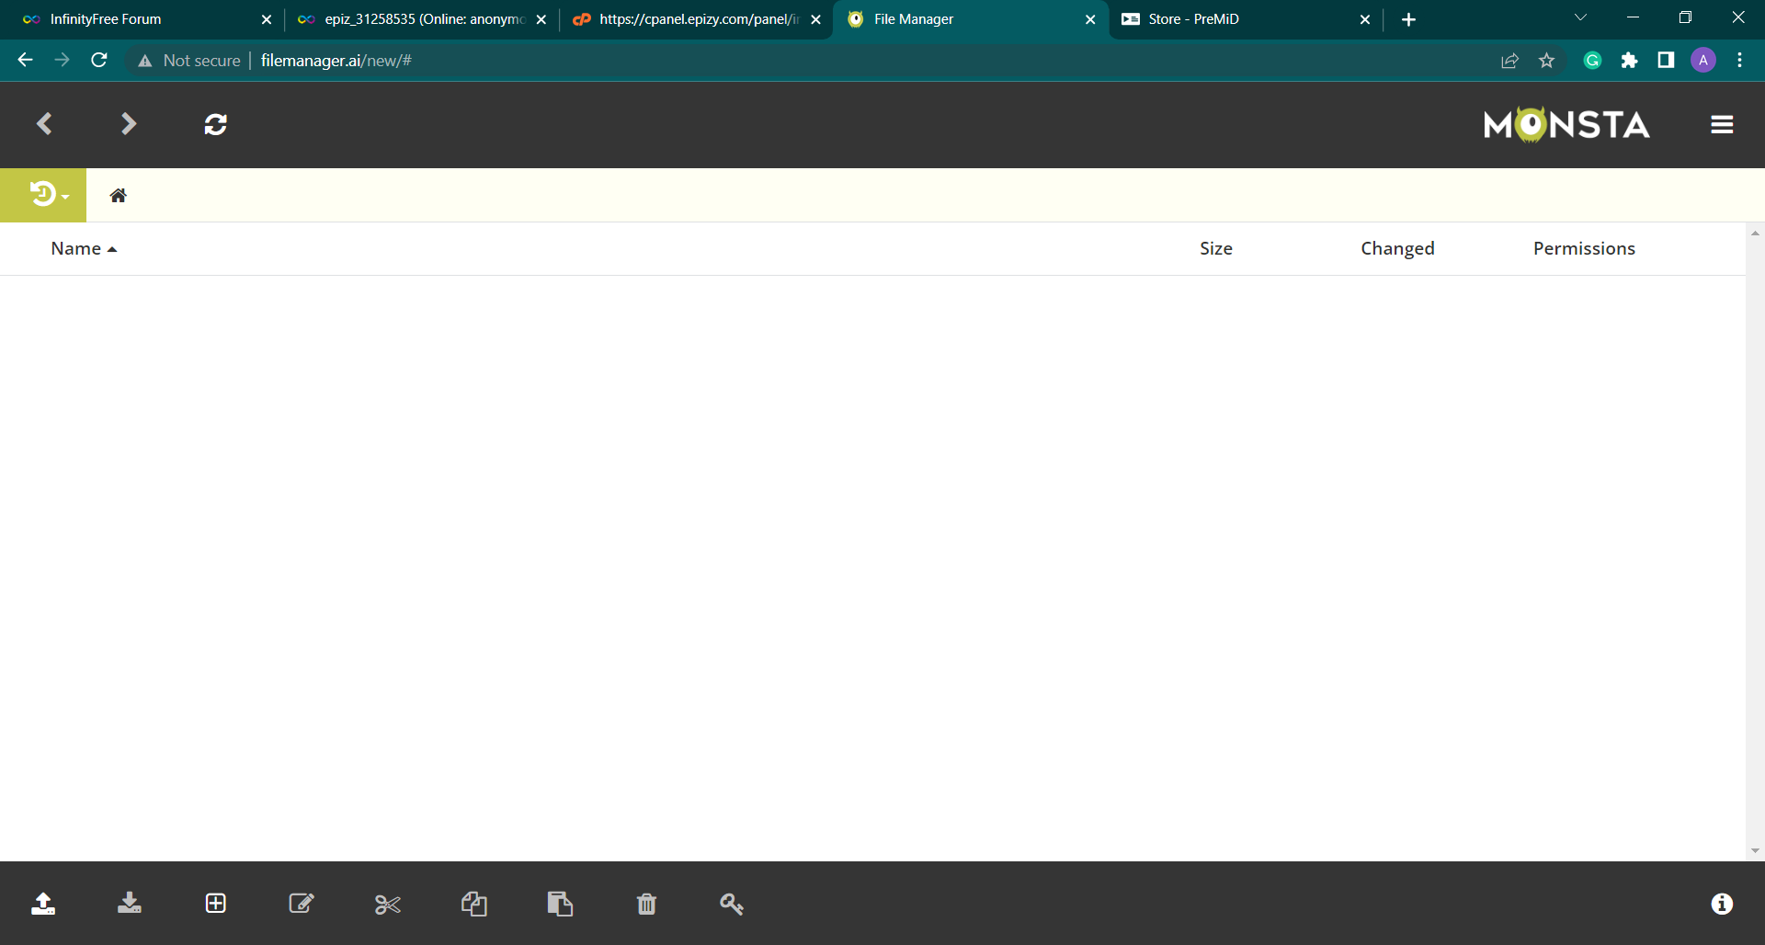Sort files by Changed column
This screenshot has width=1765, height=945.
(1396, 248)
